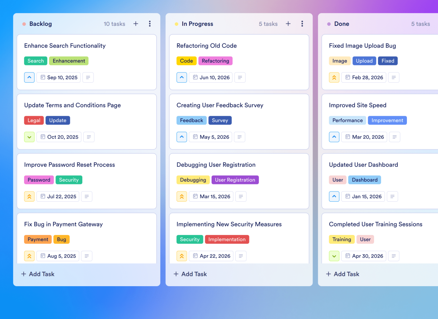Open the Backlog column options menu
This screenshot has width=438, height=319.
150,24
